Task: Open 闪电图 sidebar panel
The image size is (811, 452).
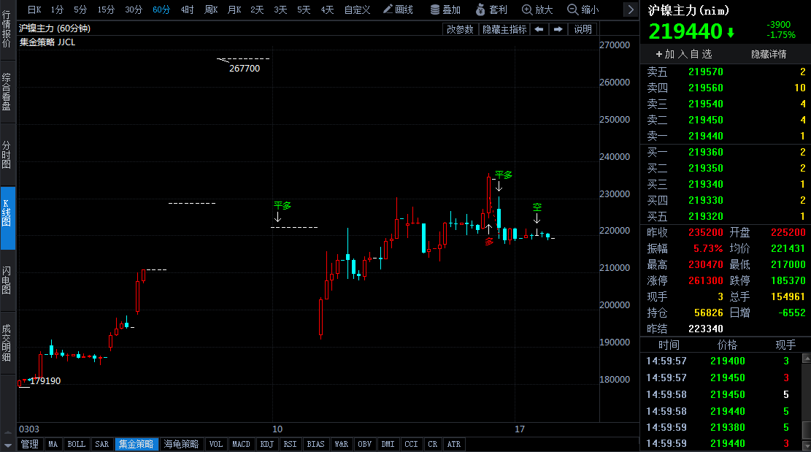Action: tap(7, 280)
